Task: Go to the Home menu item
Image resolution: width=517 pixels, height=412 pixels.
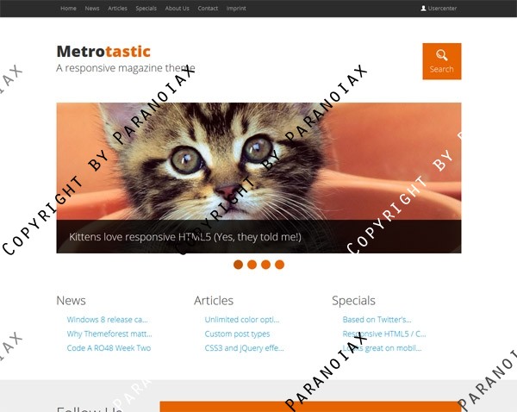Action: click(68, 9)
